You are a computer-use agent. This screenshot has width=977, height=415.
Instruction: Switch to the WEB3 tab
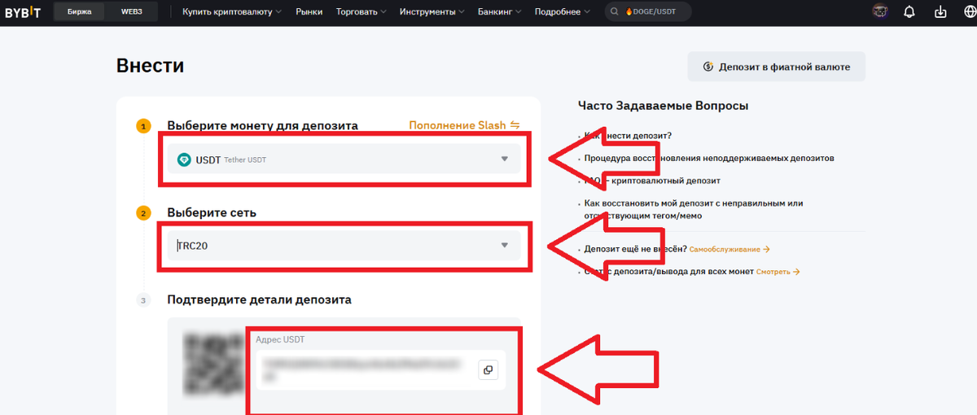coord(132,12)
